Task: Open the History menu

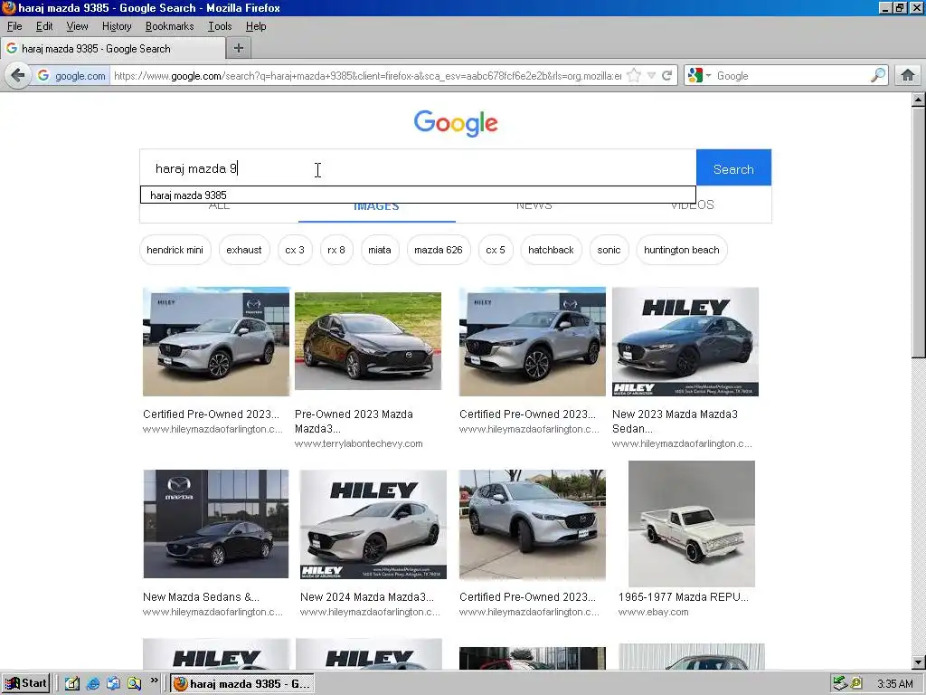Action: [117, 26]
